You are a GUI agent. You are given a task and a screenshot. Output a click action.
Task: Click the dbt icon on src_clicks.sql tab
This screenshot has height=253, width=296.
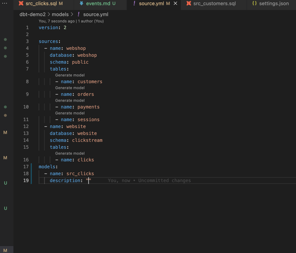(21, 3)
